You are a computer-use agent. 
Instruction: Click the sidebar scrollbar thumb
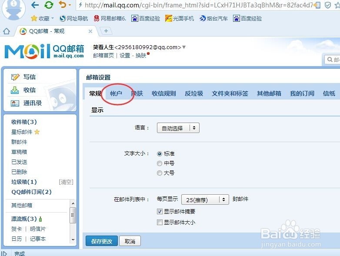coord(73,215)
